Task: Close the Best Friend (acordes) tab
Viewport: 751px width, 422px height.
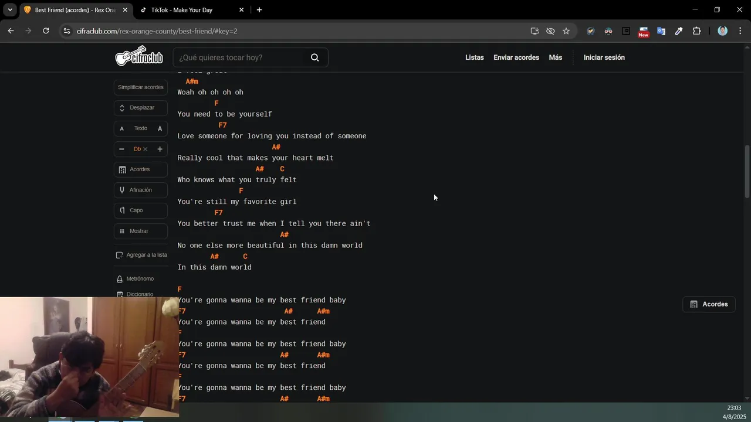Action: point(125,10)
